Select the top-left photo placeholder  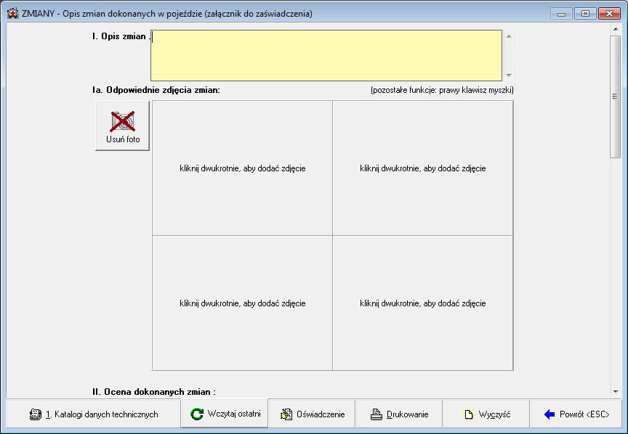pyautogui.click(x=242, y=168)
